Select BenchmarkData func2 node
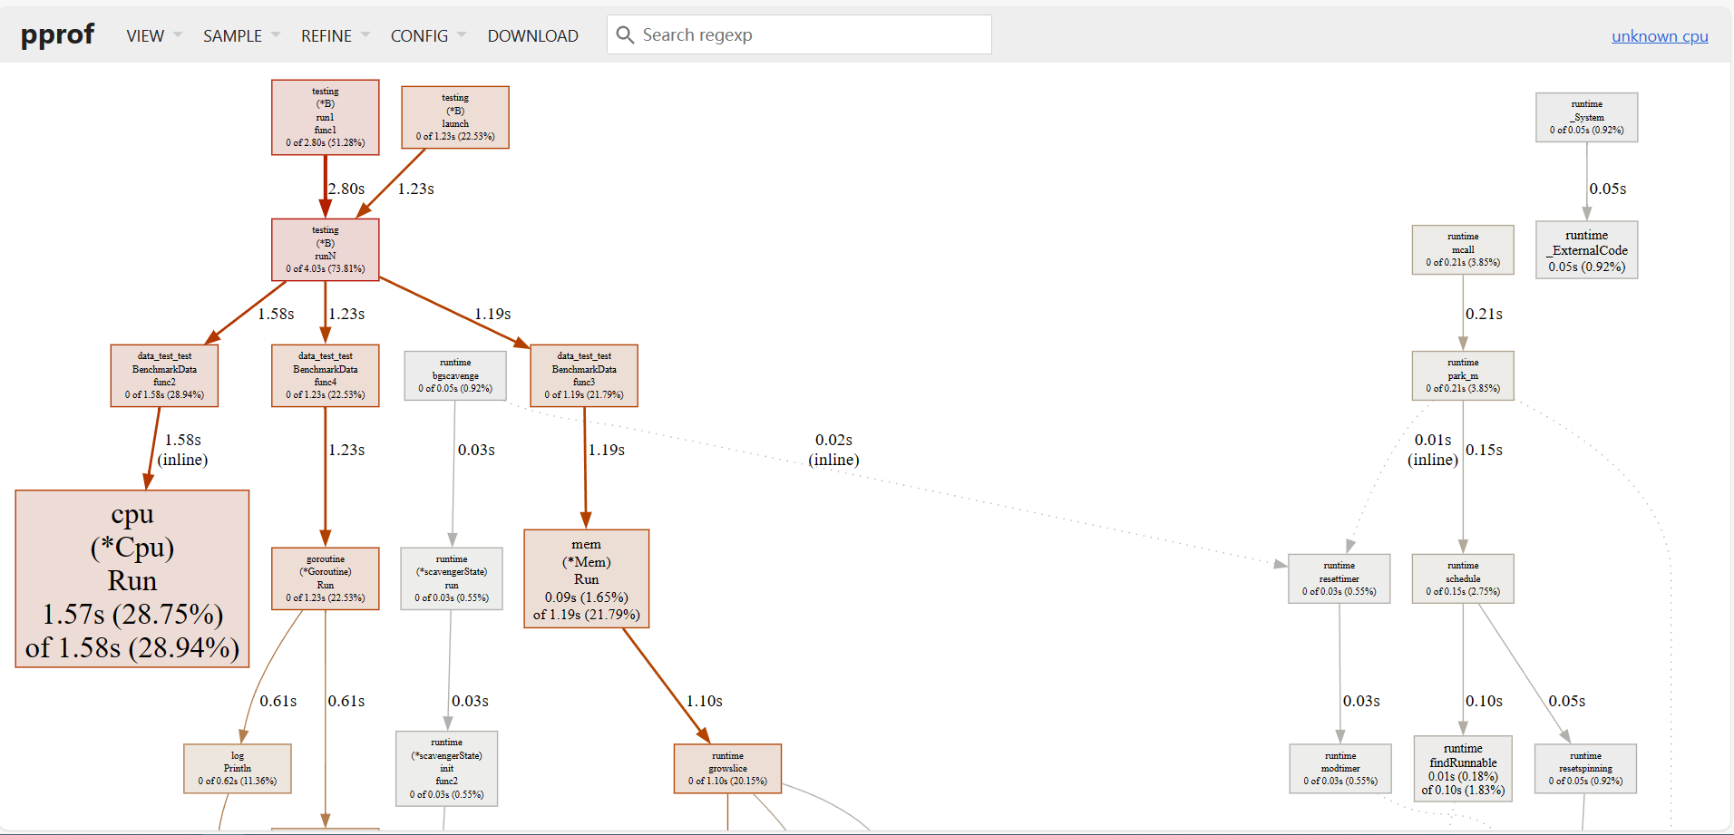The image size is (1734, 835). [164, 375]
